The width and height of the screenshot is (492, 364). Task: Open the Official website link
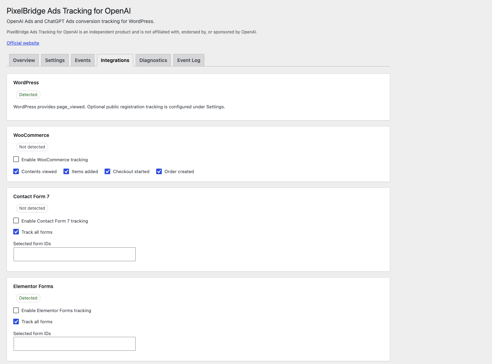pos(23,43)
